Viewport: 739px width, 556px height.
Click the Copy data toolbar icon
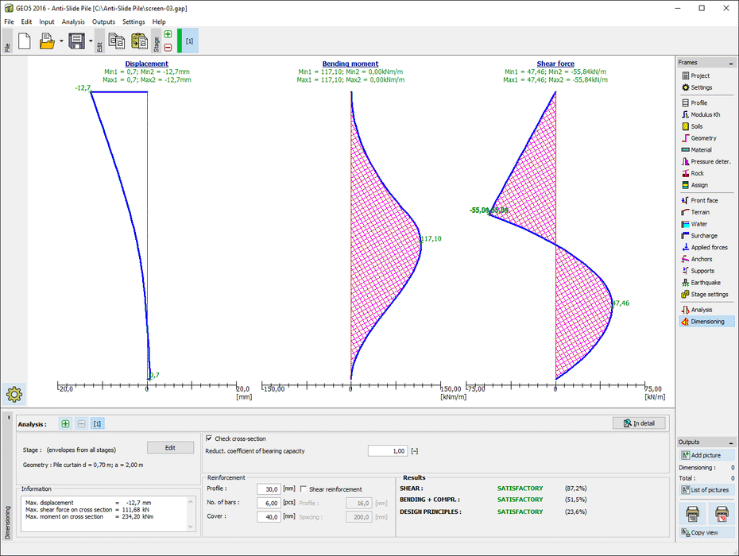116,41
